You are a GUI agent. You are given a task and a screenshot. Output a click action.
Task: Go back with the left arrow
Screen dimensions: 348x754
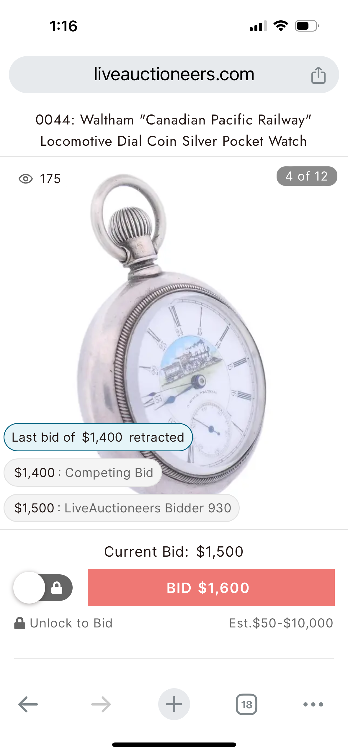click(28, 704)
